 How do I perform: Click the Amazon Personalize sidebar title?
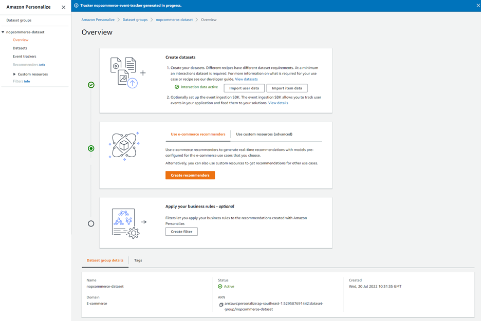click(29, 7)
